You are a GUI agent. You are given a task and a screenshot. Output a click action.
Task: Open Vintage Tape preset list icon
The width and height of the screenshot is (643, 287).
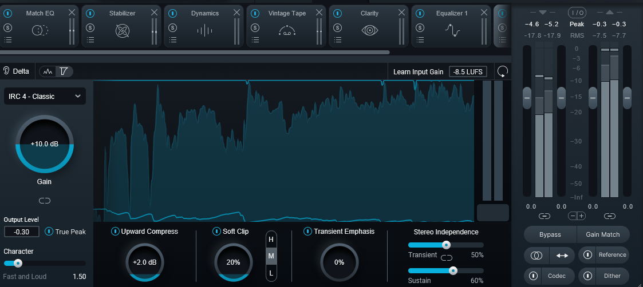(x=255, y=39)
